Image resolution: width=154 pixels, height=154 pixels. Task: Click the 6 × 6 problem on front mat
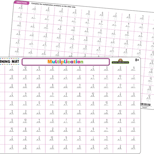point(106,121)
